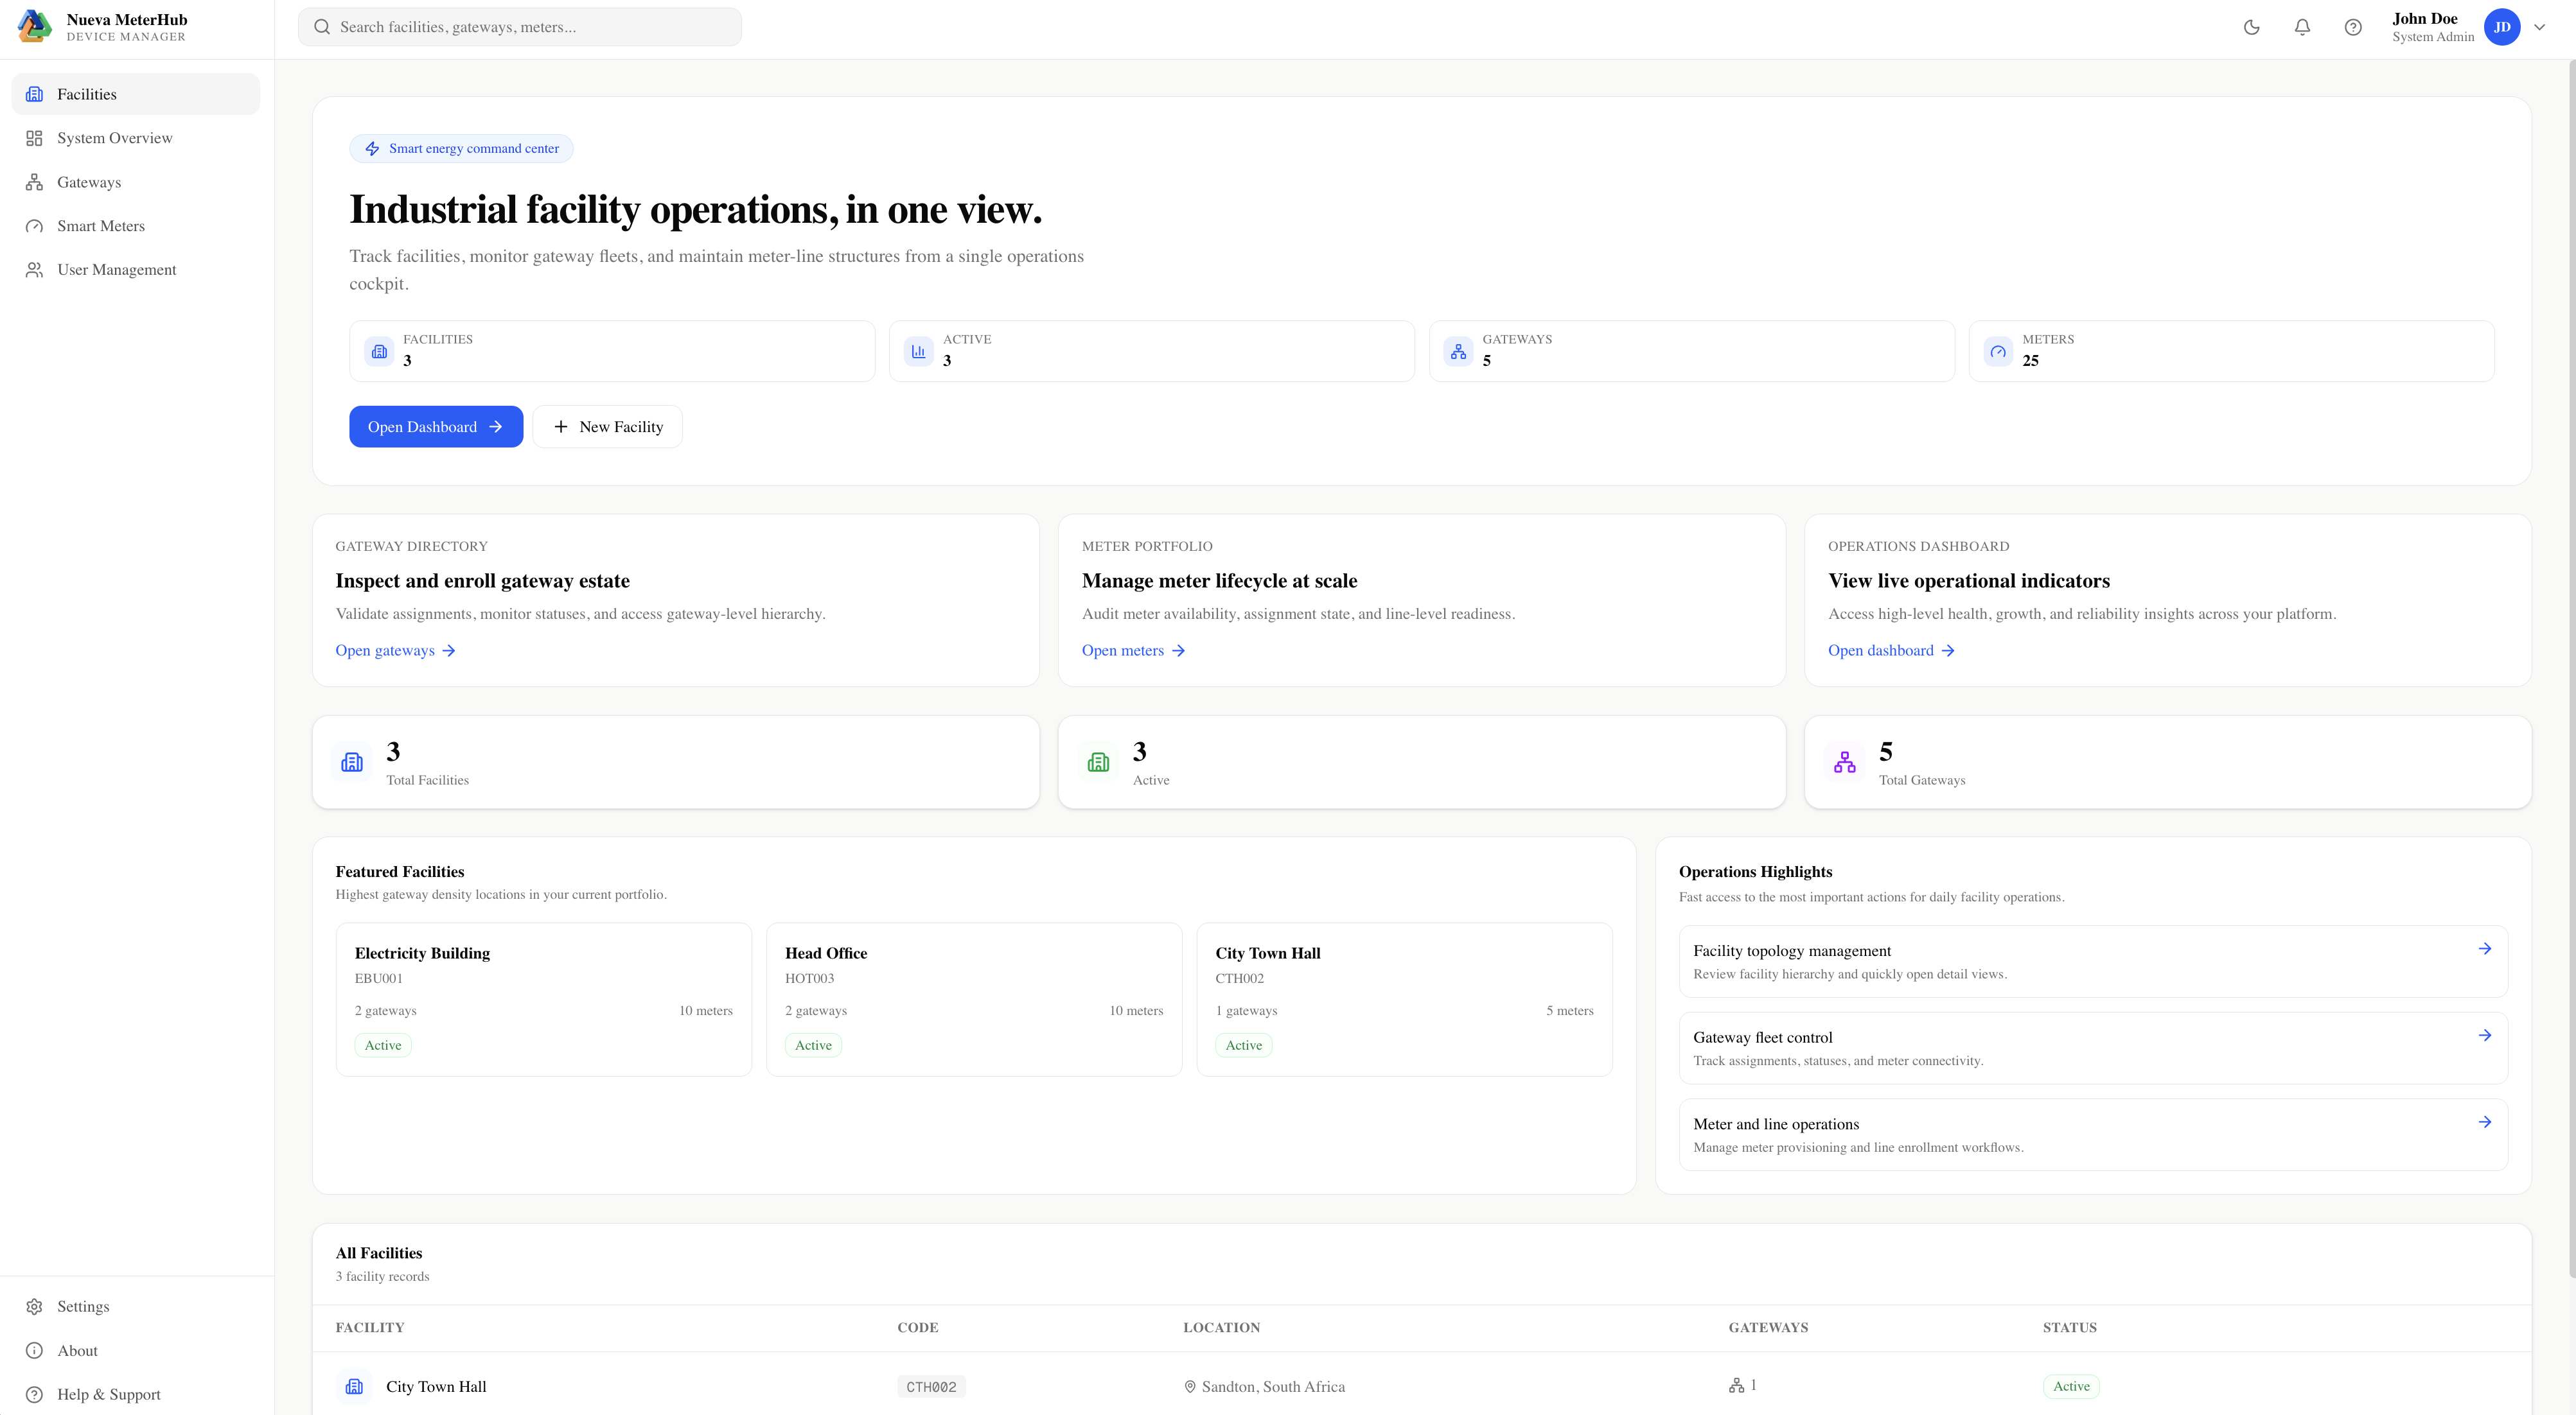
Task: Click the Smart energy command center badge
Action: pyautogui.click(x=461, y=149)
